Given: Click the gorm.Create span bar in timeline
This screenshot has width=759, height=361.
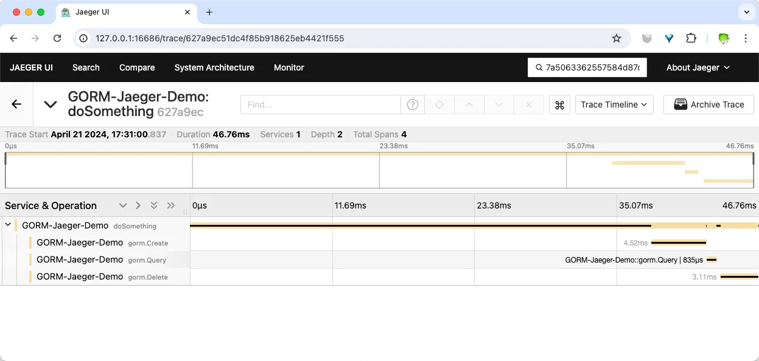Looking at the screenshot, I should (x=678, y=242).
